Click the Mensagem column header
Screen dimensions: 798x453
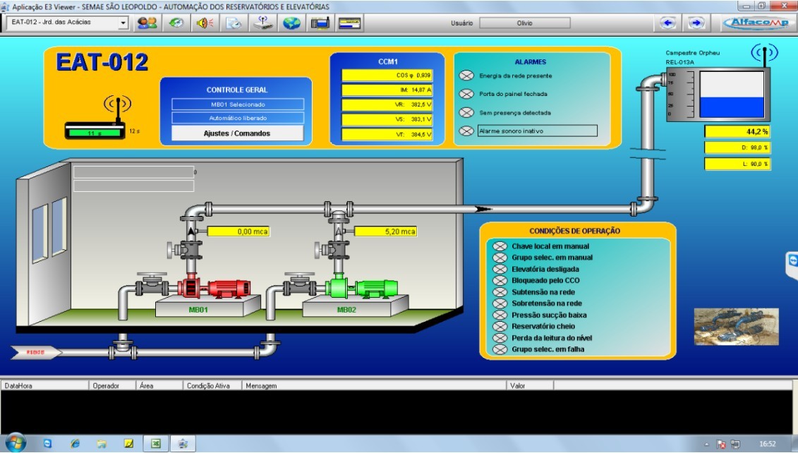click(374, 386)
